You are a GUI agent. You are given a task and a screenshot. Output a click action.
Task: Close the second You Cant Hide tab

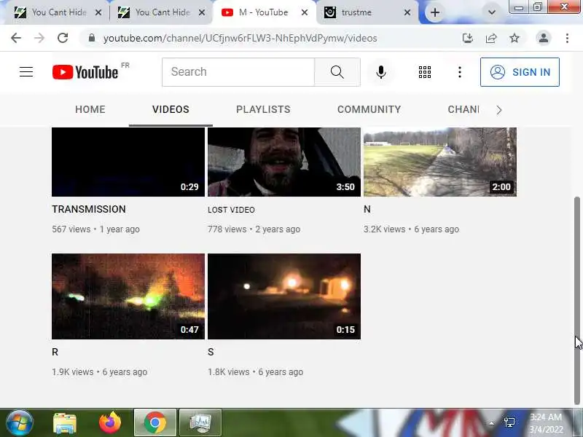pyautogui.click(x=202, y=12)
